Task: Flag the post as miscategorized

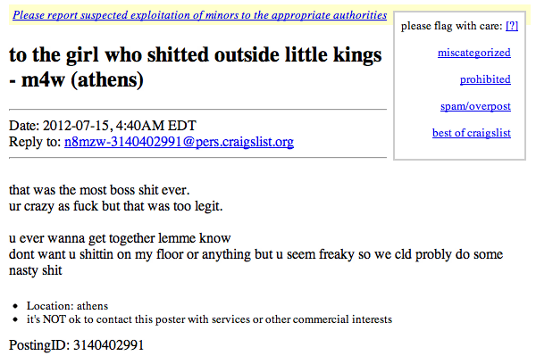Action: pyautogui.click(x=473, y=53)
